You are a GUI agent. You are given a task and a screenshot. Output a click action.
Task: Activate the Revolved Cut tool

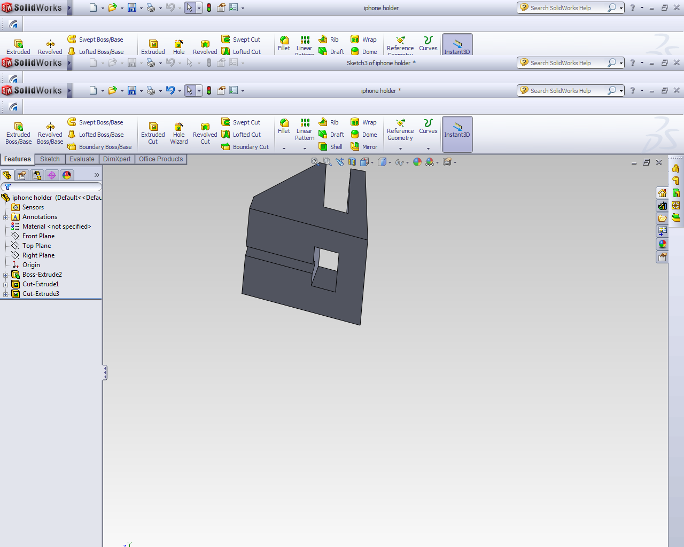[x=205, y=134]
